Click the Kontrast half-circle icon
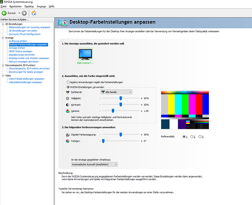252x205 pixels. 68,105
